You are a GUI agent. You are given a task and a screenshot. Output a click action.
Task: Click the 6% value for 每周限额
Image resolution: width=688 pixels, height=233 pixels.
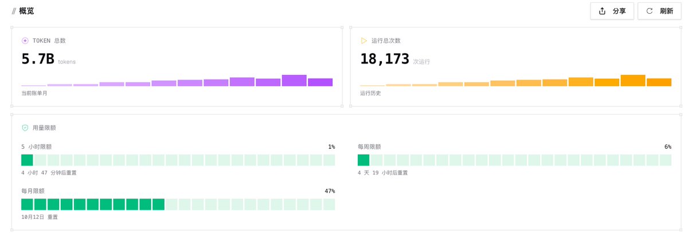click(x=668, y=147)
